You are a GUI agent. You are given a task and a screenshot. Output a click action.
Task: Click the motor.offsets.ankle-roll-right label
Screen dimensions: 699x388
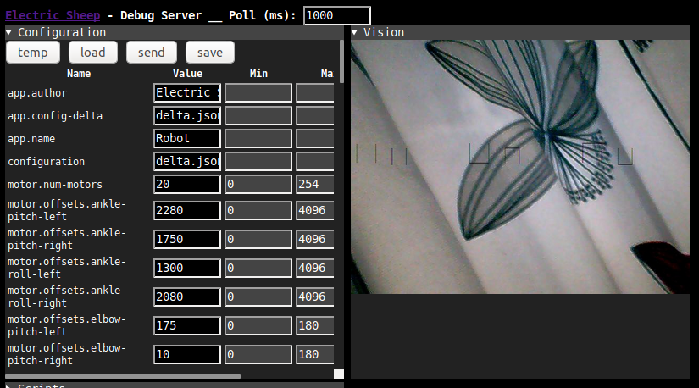point(67,297)
